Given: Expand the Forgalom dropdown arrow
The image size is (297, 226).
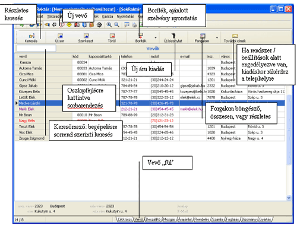Looking at the screenshot, I should pos(217,38).
